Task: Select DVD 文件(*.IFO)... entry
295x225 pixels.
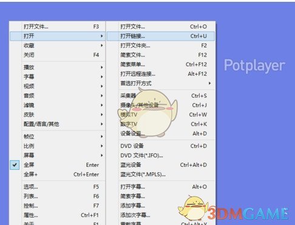Action: pos(161,155)
